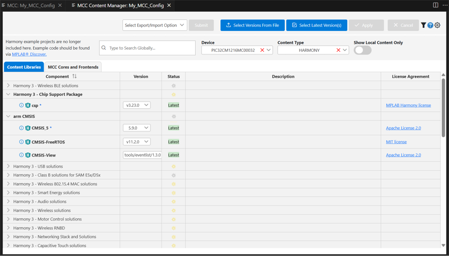This screenshot has width=449, height=256.
Task: Switch to MCC: My_MCC_Config editor tab
Action: (30, 5)
